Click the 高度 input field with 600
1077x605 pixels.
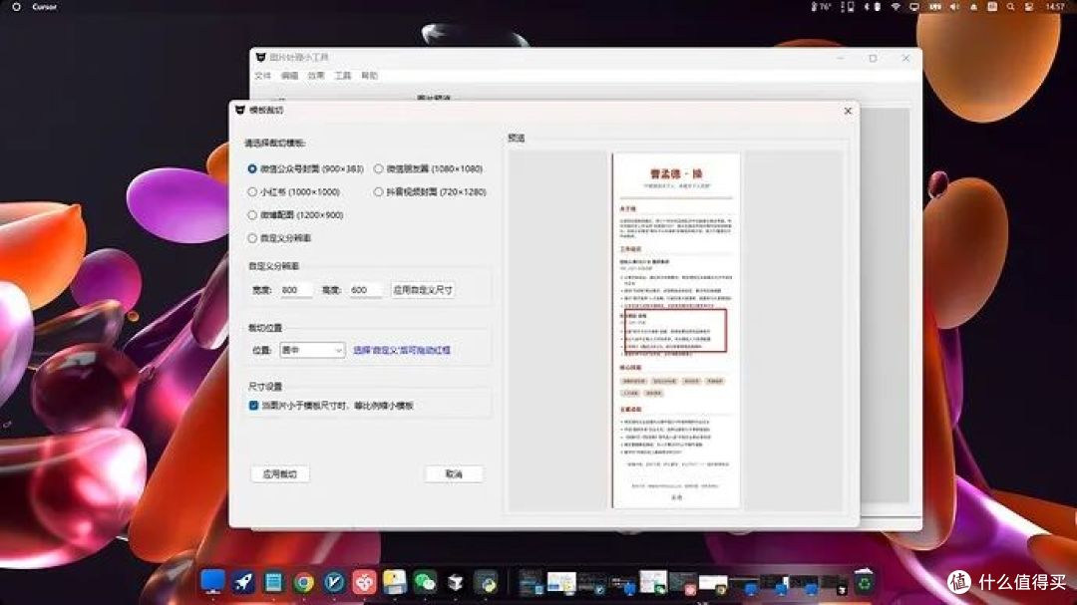click(x=365, y=290)
